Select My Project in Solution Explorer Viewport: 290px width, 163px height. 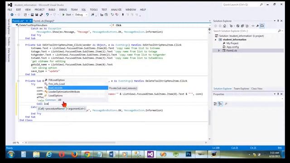coord(232,43)
